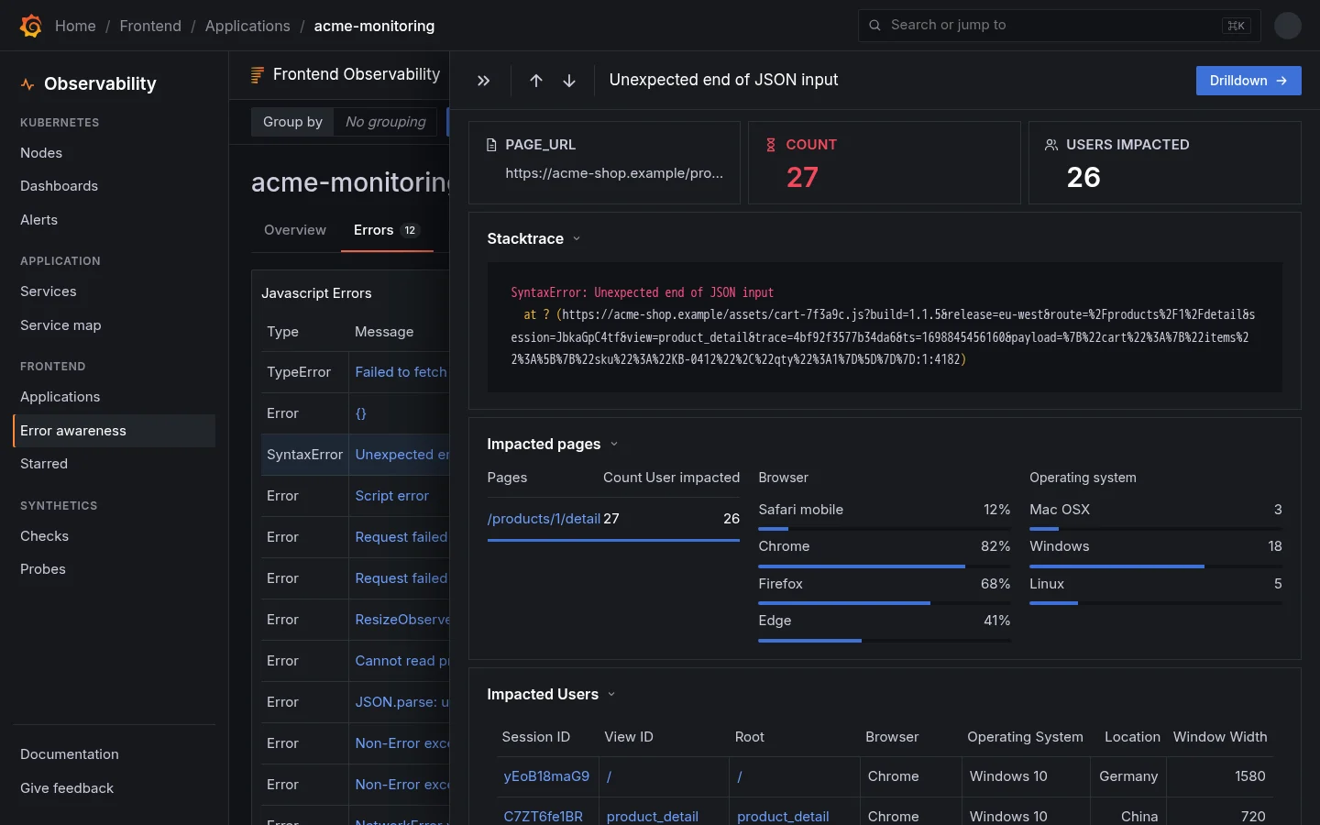Click the Frontend Observability app icon
Viewport: 1320px width, 825px height.
(258, 75)
